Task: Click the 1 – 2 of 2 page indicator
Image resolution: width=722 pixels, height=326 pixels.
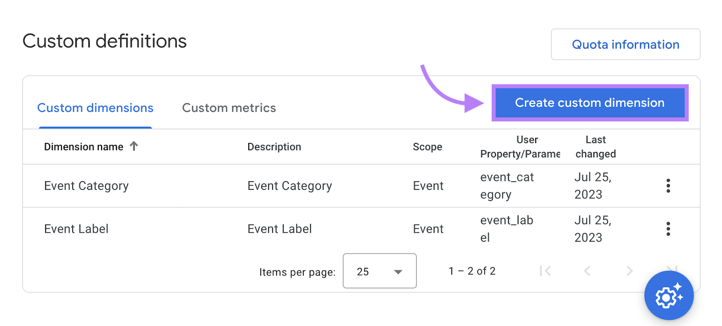Action: pyautogui.click(x=472, y=271)
